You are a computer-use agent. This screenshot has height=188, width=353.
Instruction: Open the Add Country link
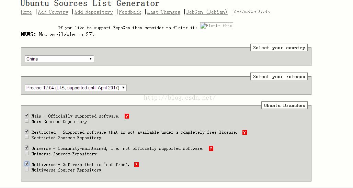click(53, 12)
